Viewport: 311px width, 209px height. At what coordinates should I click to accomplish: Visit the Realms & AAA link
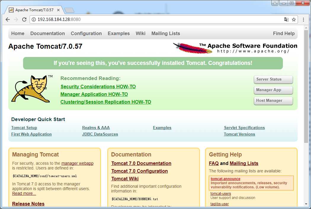96,128
